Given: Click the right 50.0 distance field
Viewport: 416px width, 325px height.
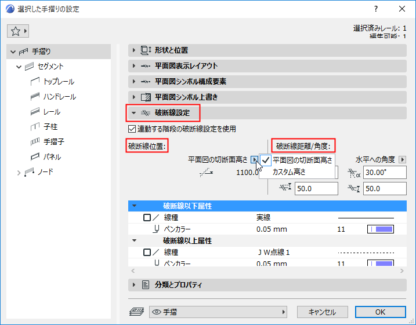Looking at the screenshot, I should tap(385, 189).
